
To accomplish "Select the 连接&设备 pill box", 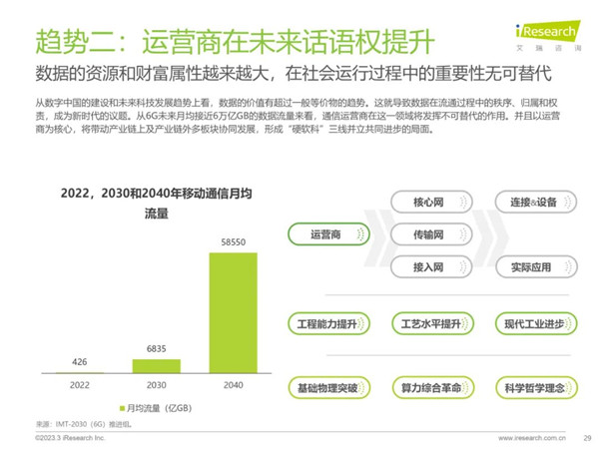I will click(535, 202).
